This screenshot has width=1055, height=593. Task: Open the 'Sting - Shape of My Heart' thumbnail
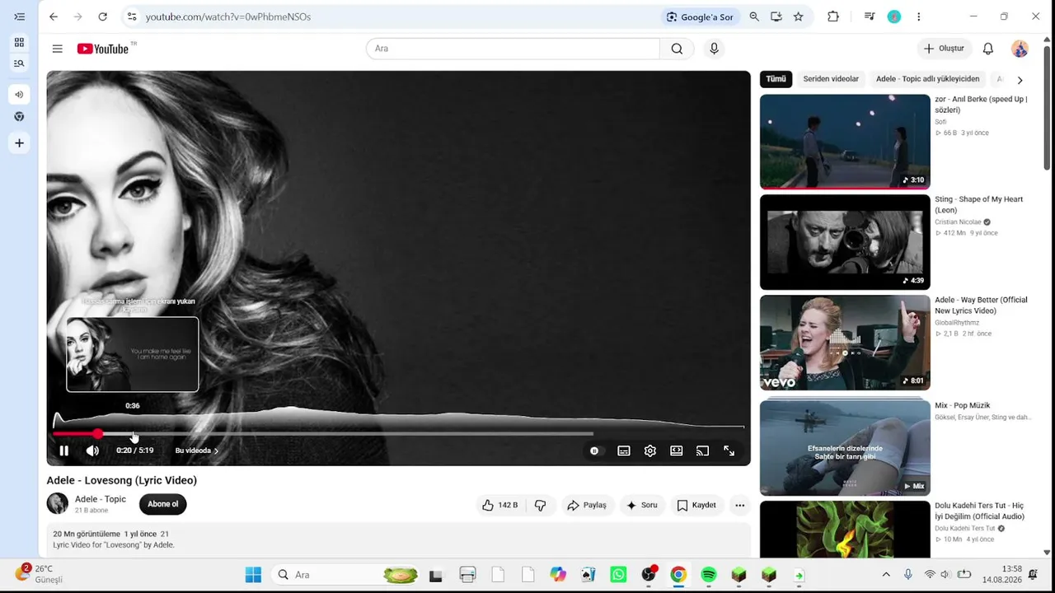coord(845,242)
